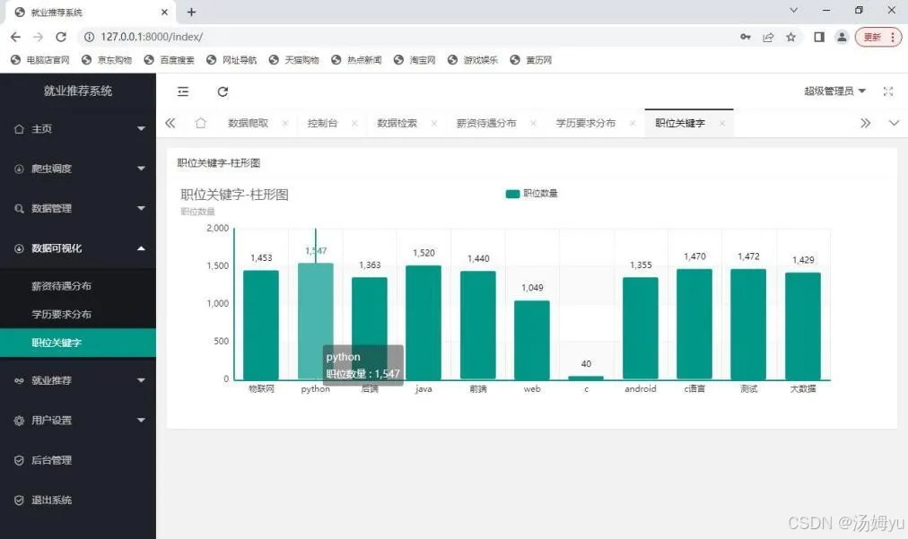Switch to the 数据检索 tab
Image resolution: width=908 pixels, height=539 pixels.
coord(397,123)
